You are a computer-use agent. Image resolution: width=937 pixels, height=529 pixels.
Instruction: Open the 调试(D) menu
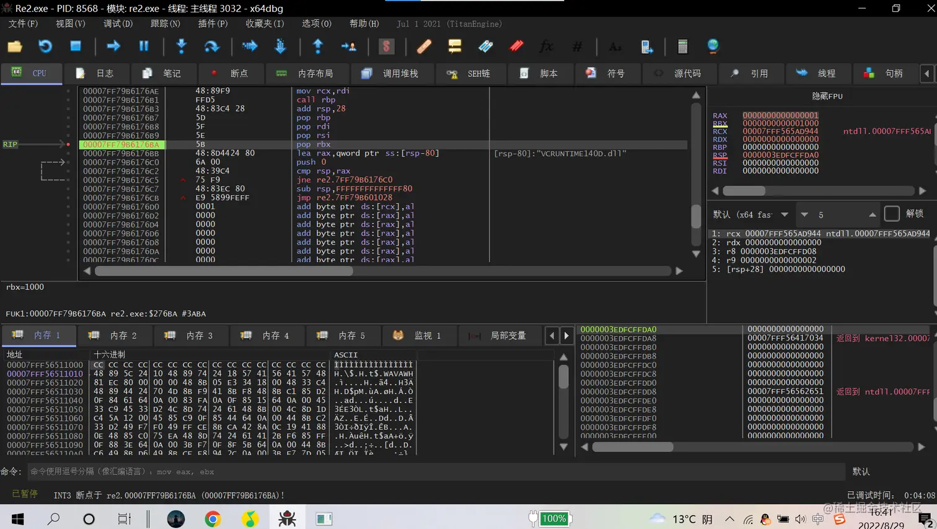[118, 24]
